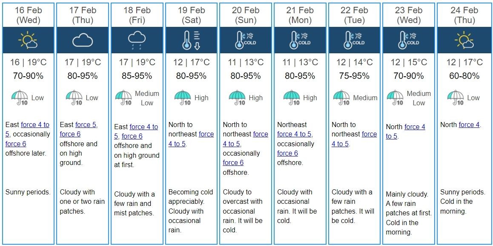Open 'force 4 to 5' link on 19 Feb

pyautogui.click(x=191, y=139)
